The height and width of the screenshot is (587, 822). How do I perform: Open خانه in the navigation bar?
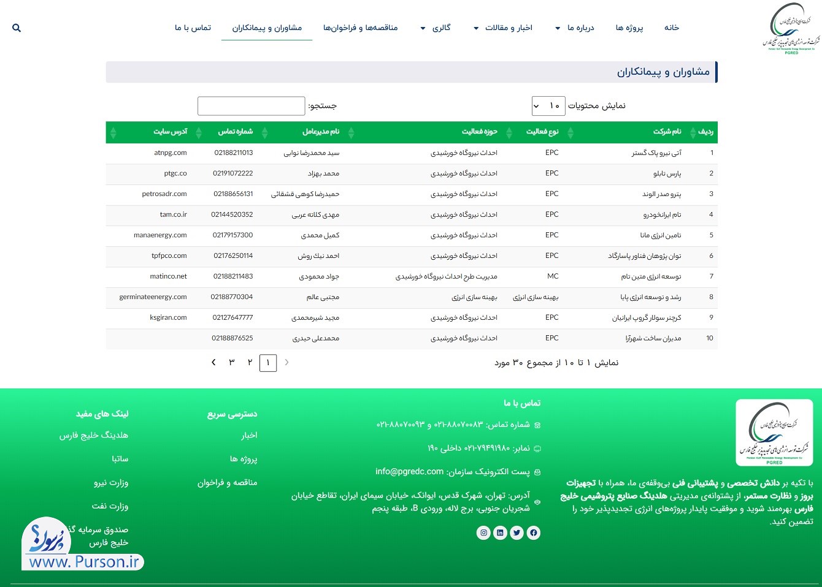(672, 28)
